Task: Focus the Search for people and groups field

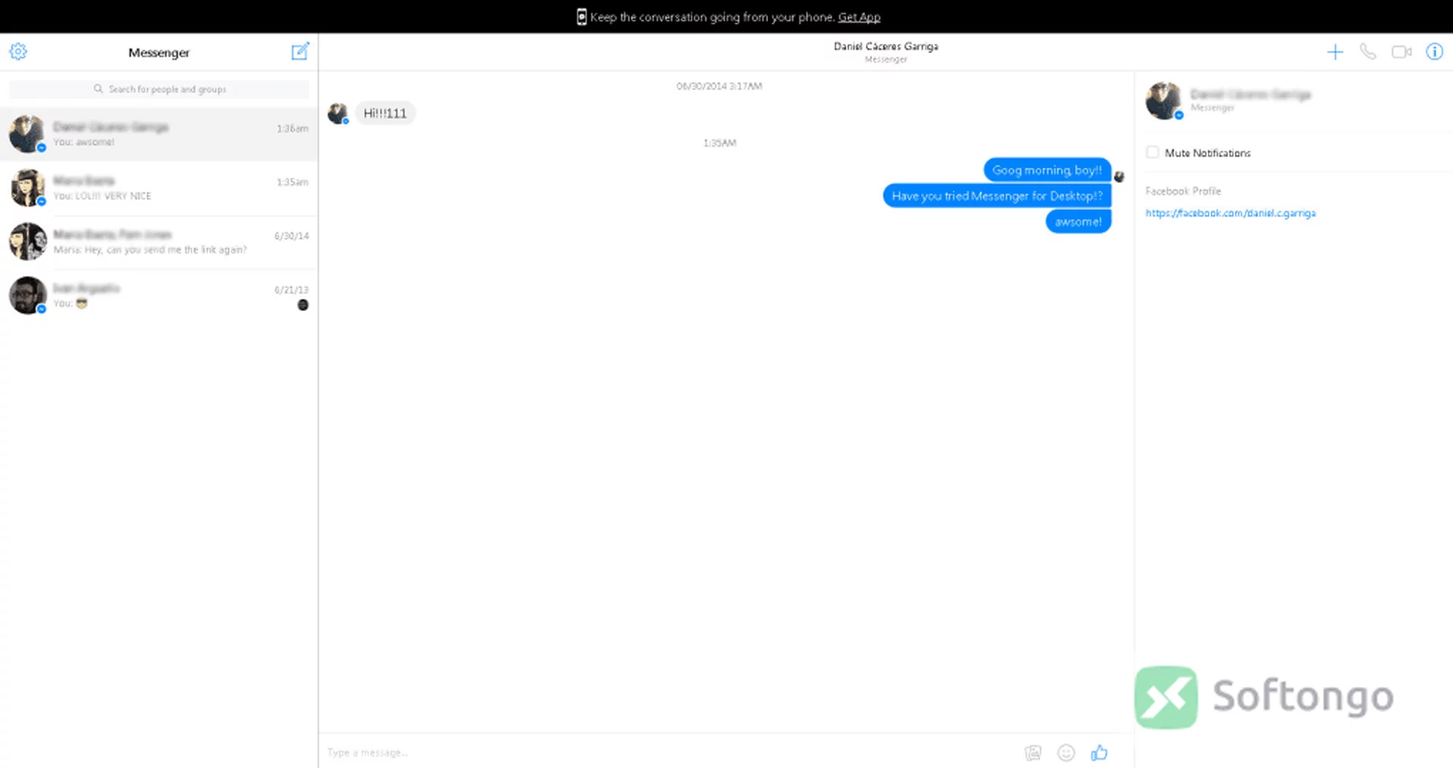Action: [159, 89]
